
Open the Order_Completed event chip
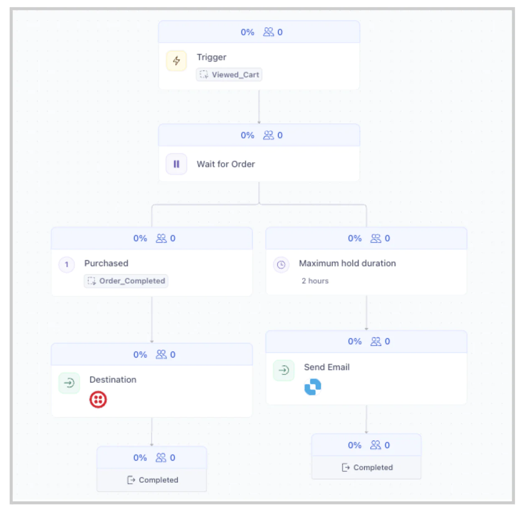[x=125, y=281]
